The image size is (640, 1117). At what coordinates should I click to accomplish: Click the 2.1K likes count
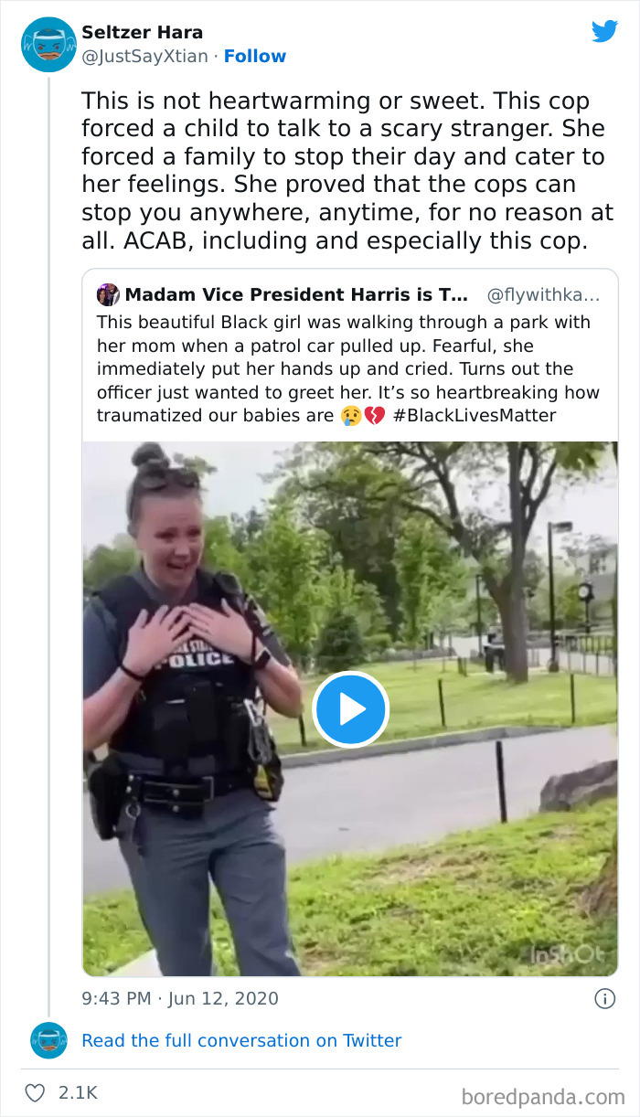78,1092
